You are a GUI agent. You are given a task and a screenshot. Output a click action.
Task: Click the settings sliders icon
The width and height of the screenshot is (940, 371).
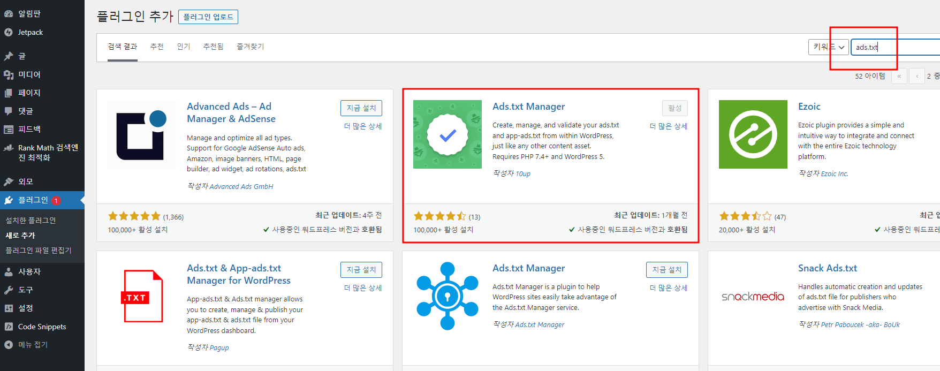coord(9,308)
